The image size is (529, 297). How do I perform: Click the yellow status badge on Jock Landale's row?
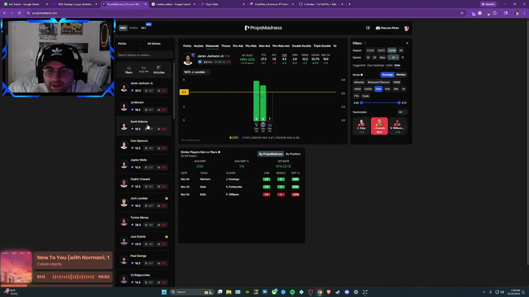pos(167,198)
